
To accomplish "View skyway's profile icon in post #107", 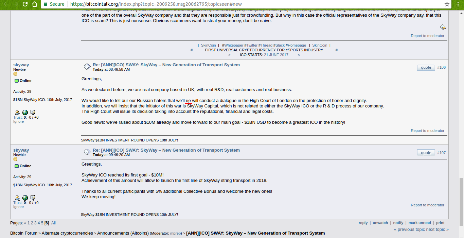I will pos(17,198).
